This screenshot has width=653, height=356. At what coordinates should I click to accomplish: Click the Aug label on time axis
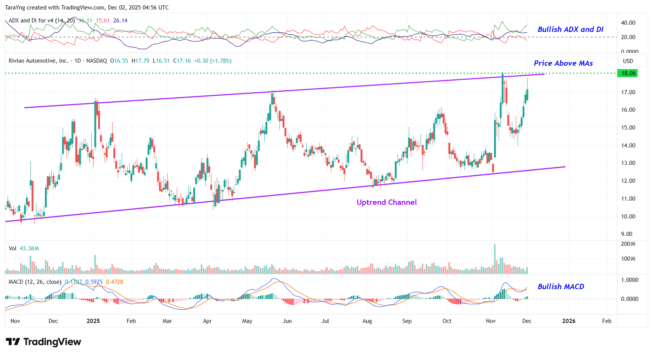(367, 321)
